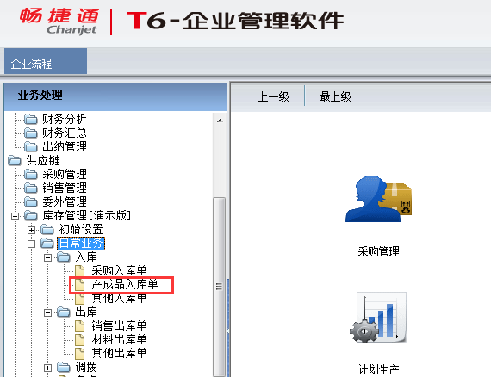This screenshot has height=377, width=491.
Task: Click the tree scrollbar up arrow
Action: (x=220, y=121)
